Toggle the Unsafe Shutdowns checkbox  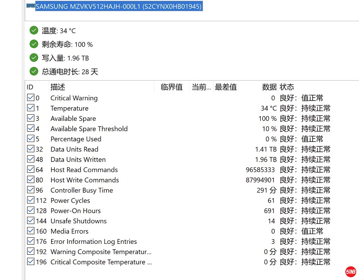coord(31,221)
